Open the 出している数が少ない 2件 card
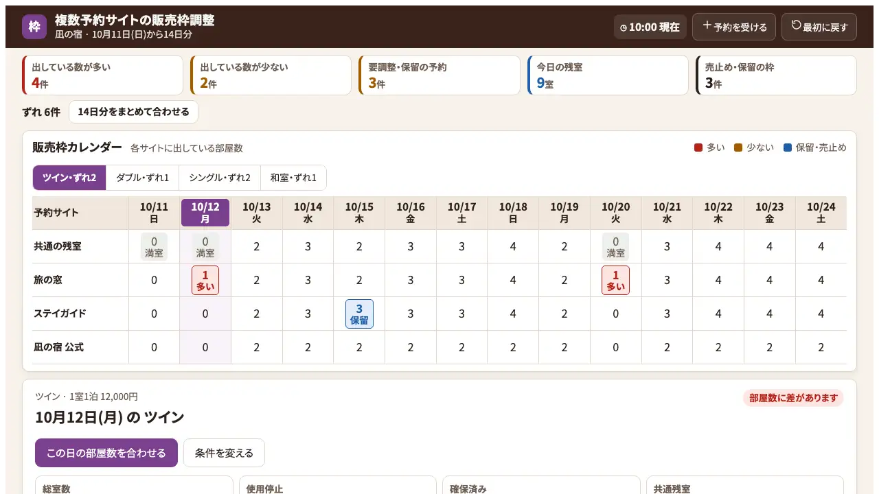Image resolution: width=879 pixels, height=494 pixels. pos(271,75)
